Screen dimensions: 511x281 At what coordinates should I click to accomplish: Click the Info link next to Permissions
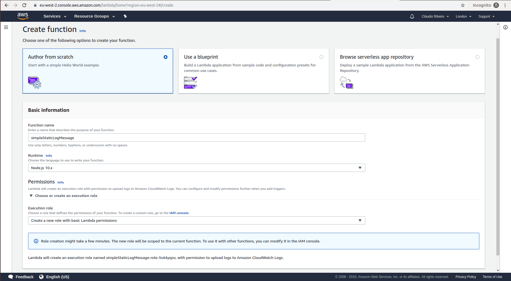click(60, 182)
